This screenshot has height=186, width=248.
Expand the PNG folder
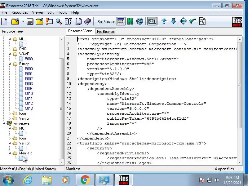[10, 49]
